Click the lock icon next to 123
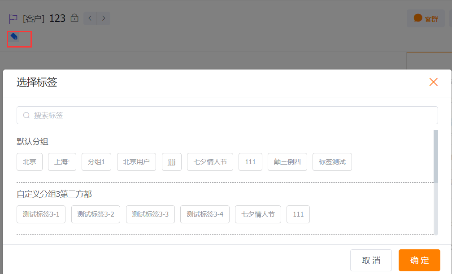This screenshot has height=274, width=452. pyautogui.click(x=74, y=18)
